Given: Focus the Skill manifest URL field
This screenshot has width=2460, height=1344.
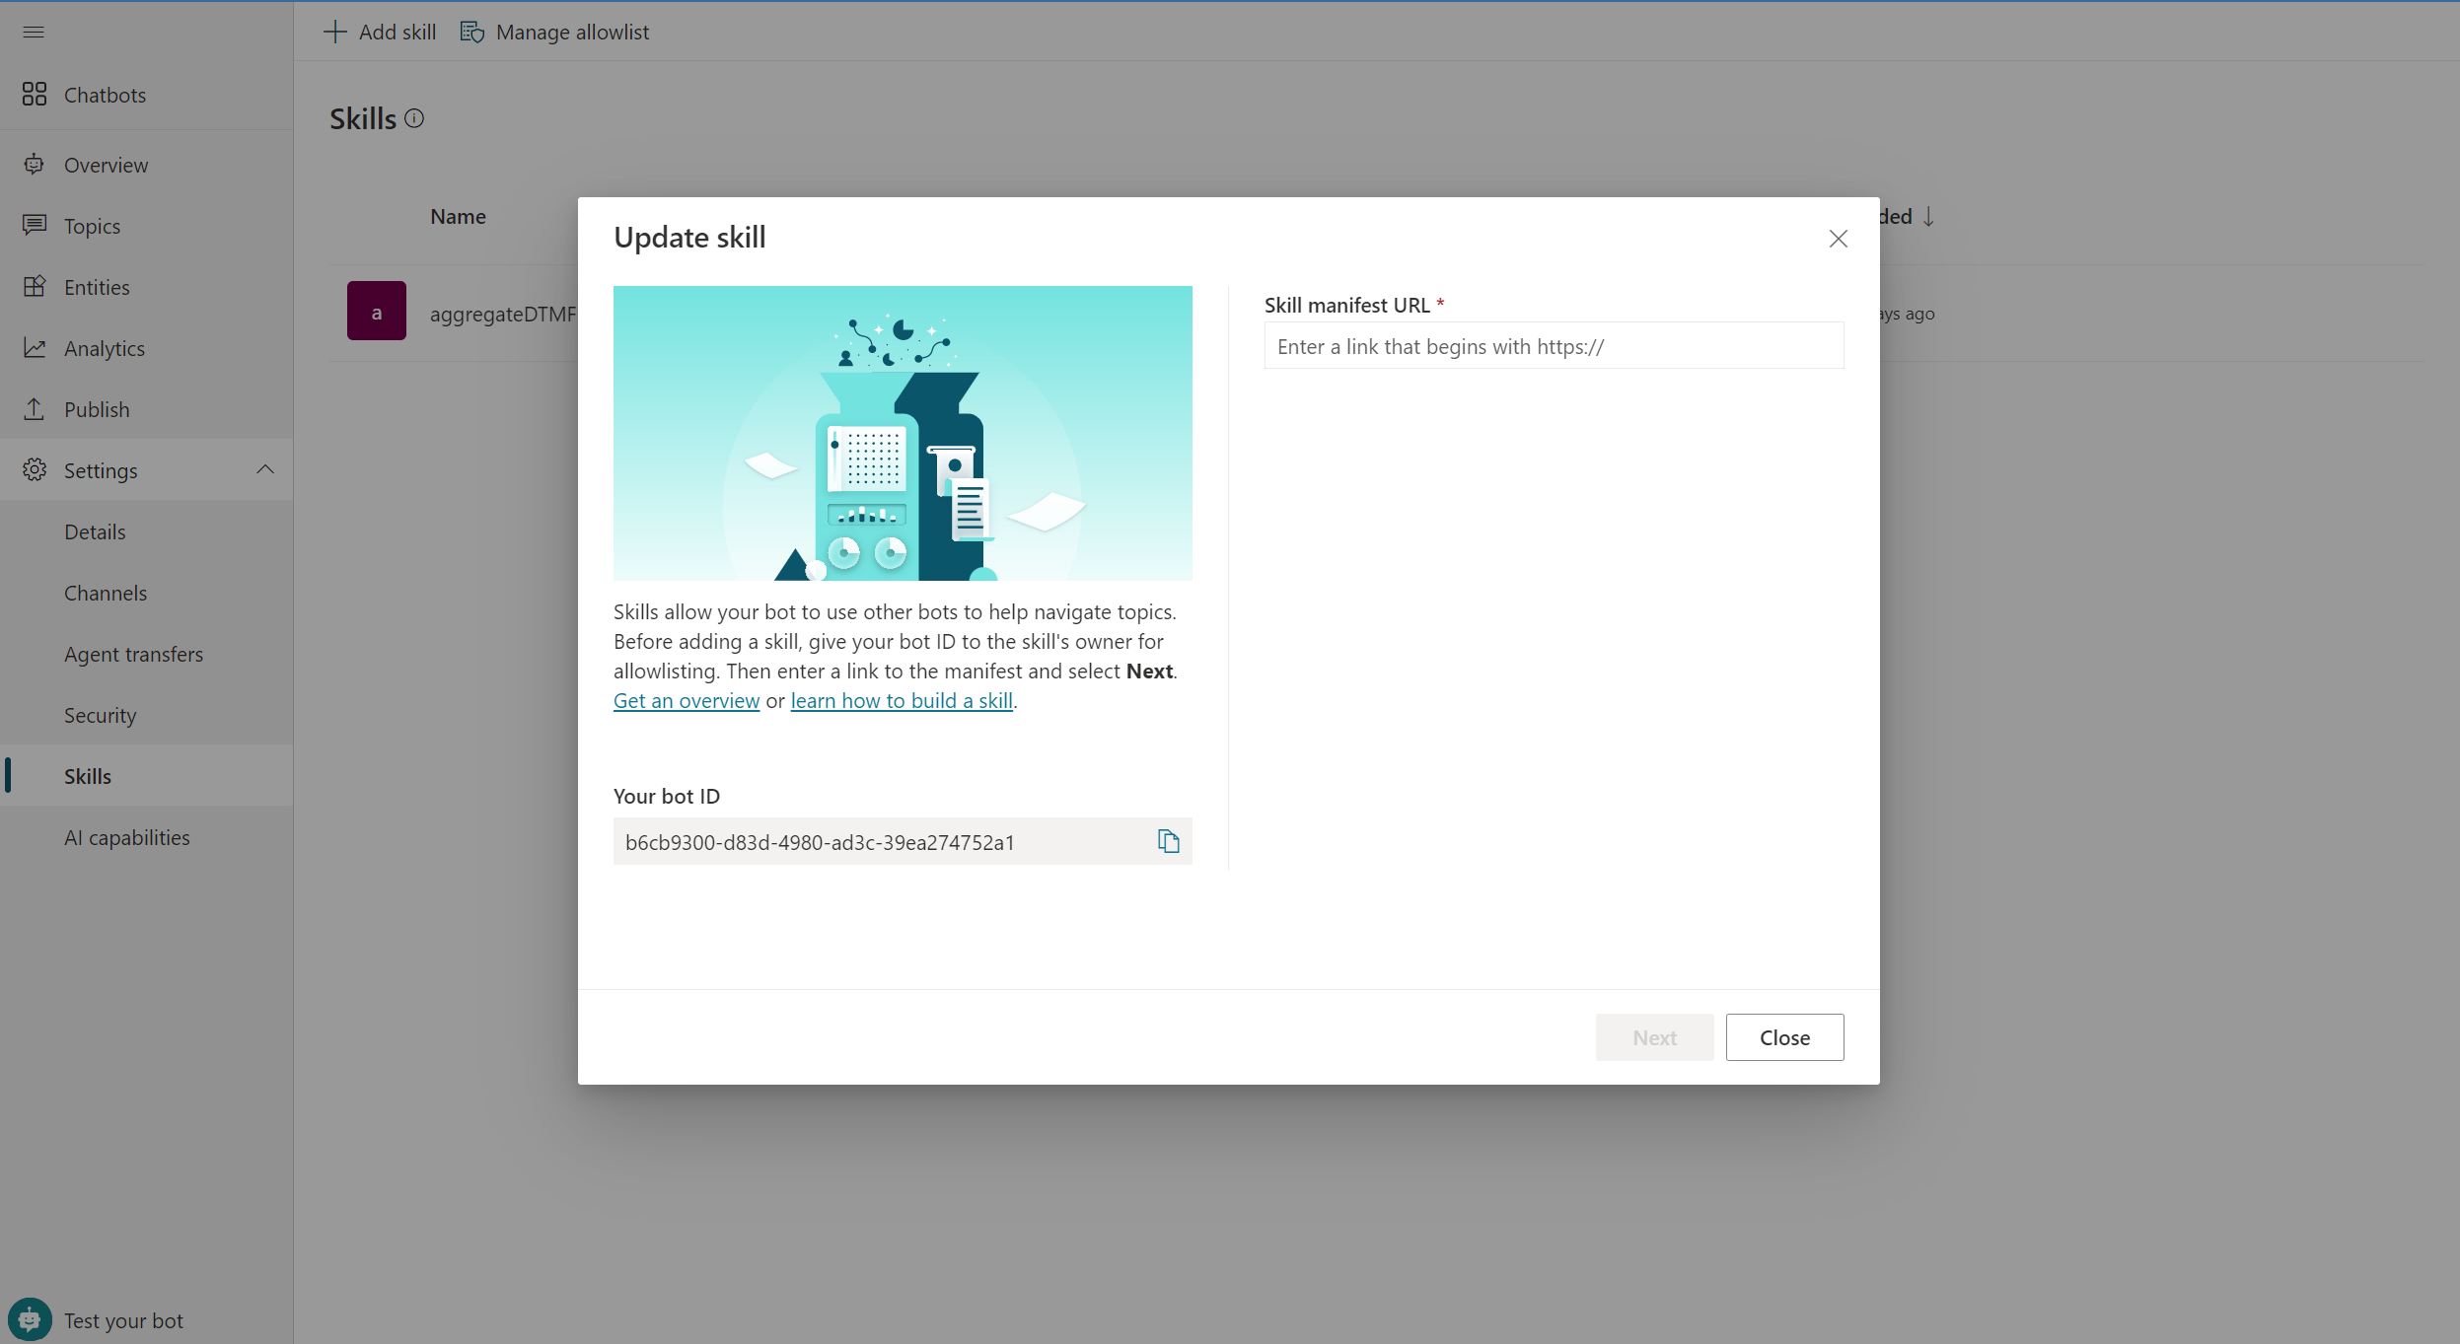Looking at the screenshot, I should (x=1554, y=346).
